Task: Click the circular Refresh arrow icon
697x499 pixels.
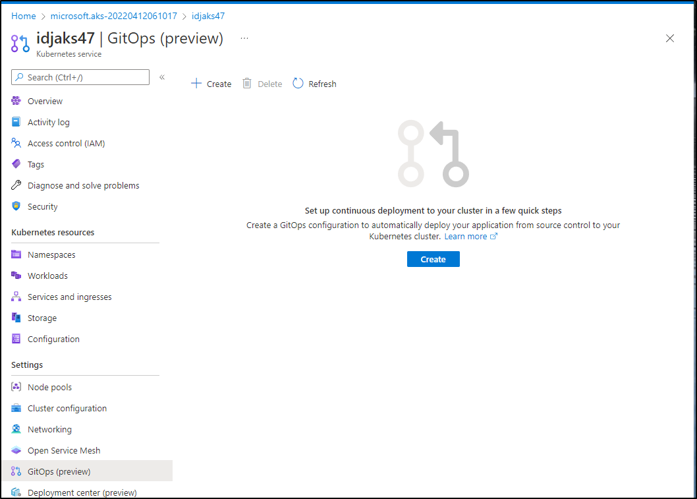Action: pyautogui.click(x=298, y=83)
